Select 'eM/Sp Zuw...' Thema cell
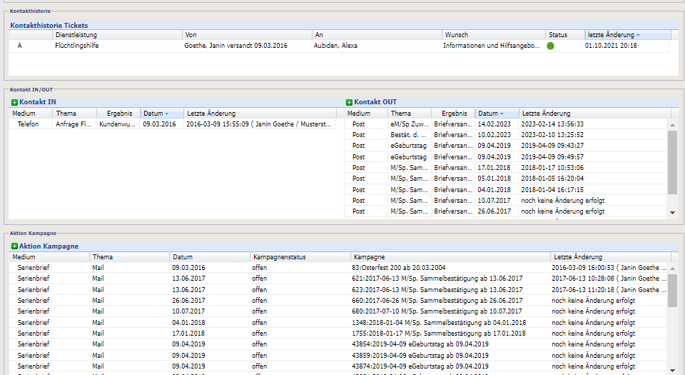This screenshot has width=685, height=375. click(x=410, y=124)
